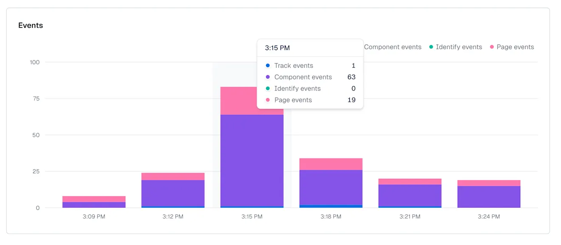Click the Events chart title
The width and height of the screenshot is (561, 245).
[x=30, y=25]
